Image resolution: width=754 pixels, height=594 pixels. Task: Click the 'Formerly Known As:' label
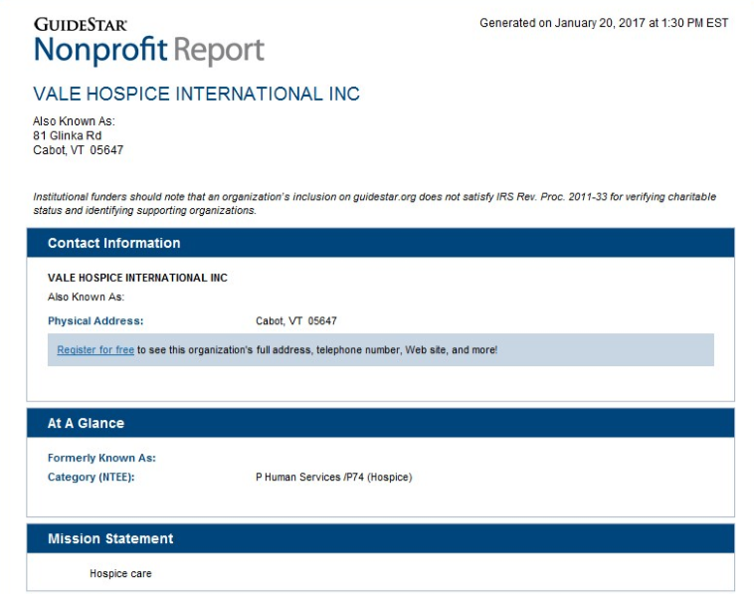pos(101,459)
